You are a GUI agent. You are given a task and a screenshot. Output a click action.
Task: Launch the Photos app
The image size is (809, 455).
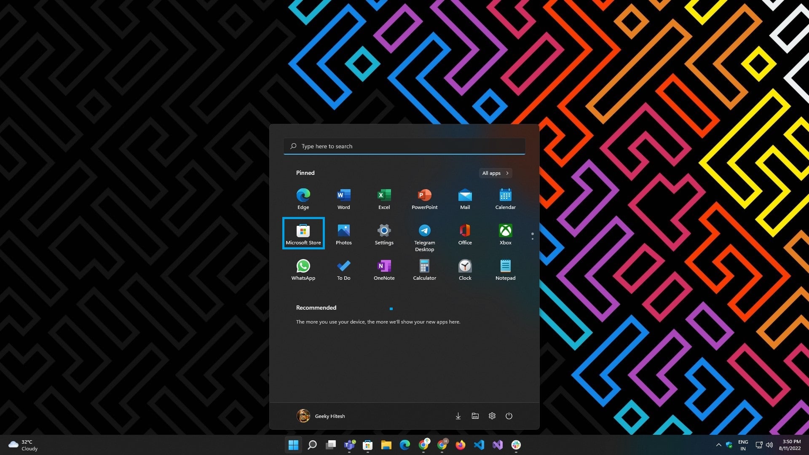343,234
